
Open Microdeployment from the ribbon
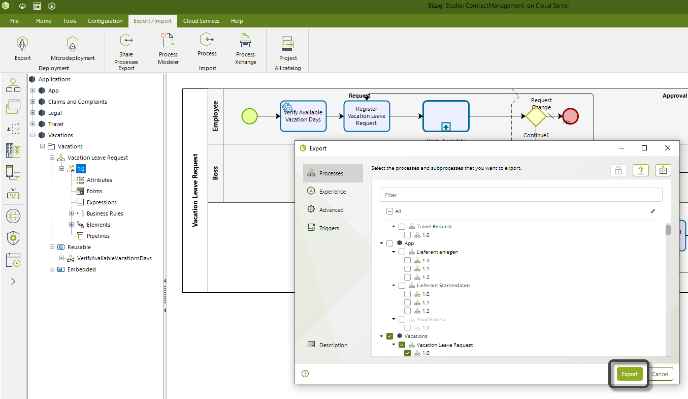point(73,44)
